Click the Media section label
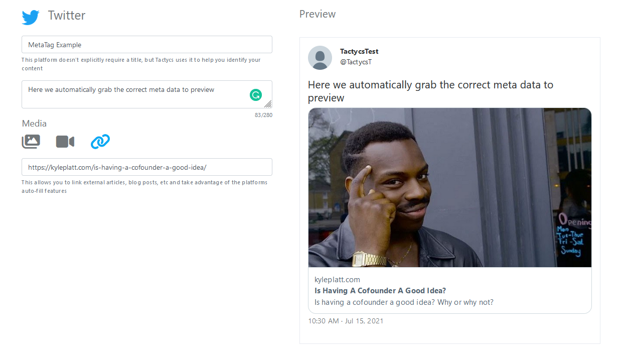Viewport: 625px width, 355px height. (x=34, y=124)
